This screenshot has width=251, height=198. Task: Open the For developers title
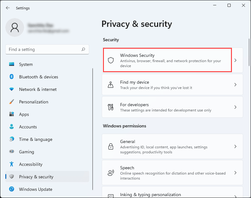(x=134, y=105)
